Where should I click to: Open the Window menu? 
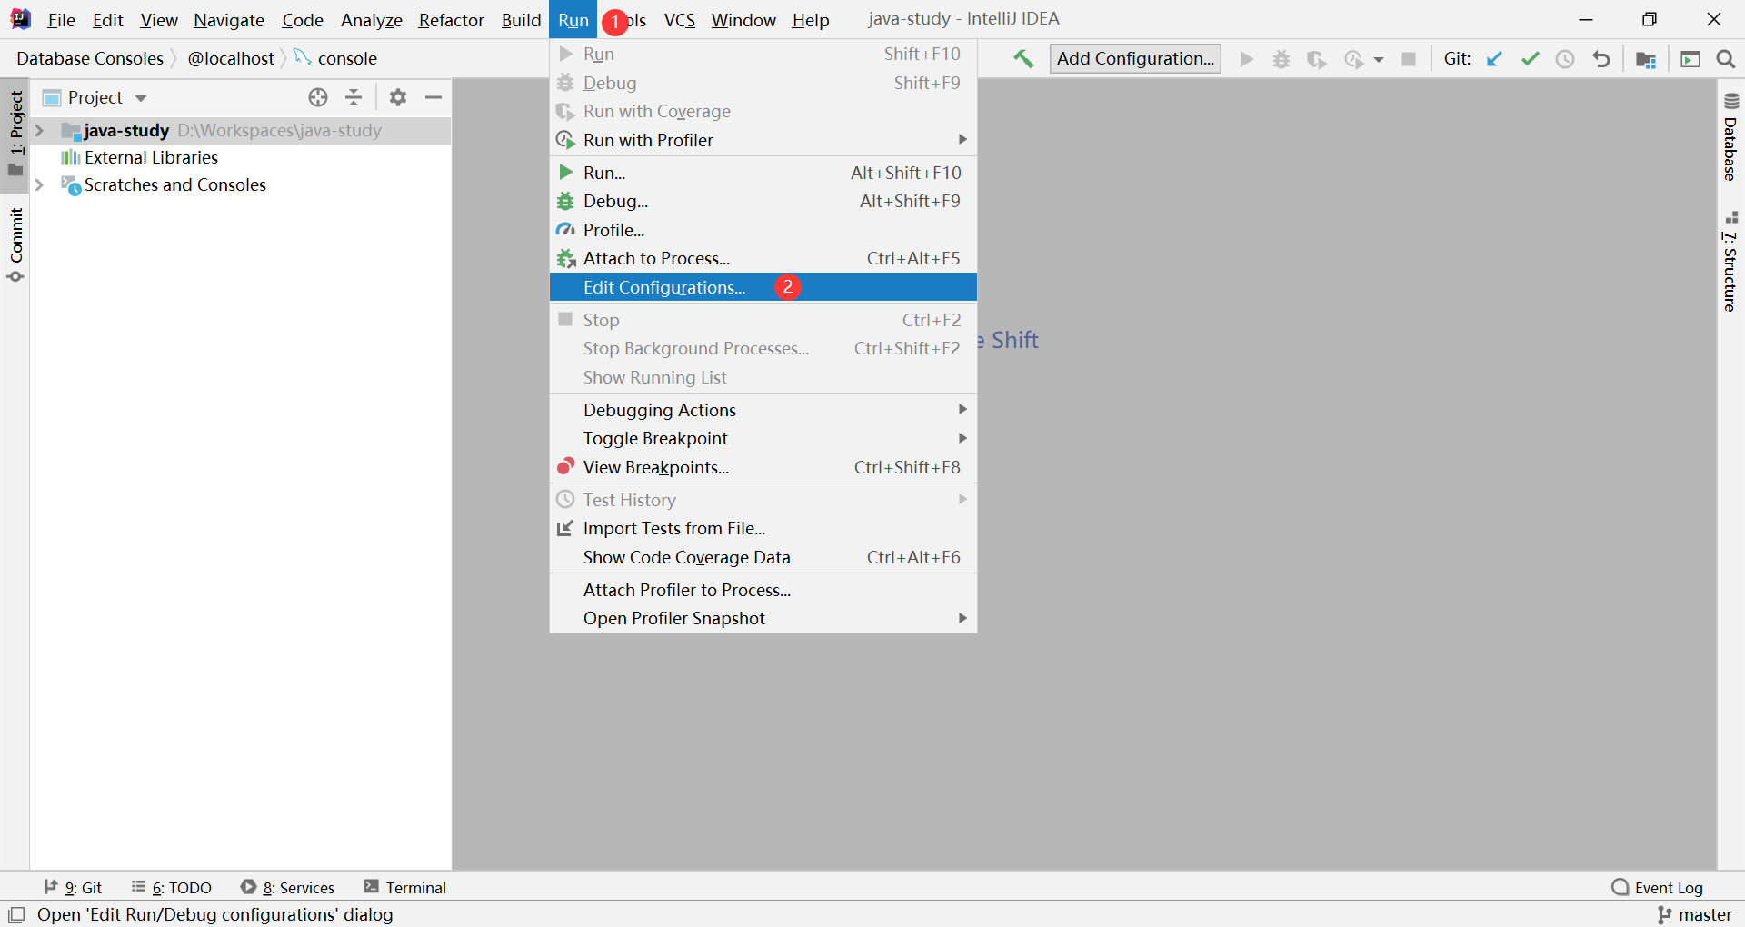click(x=743, y=20)
